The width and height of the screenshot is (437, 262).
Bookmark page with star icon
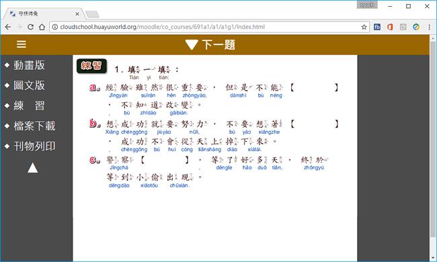click(x=364, y=27)
